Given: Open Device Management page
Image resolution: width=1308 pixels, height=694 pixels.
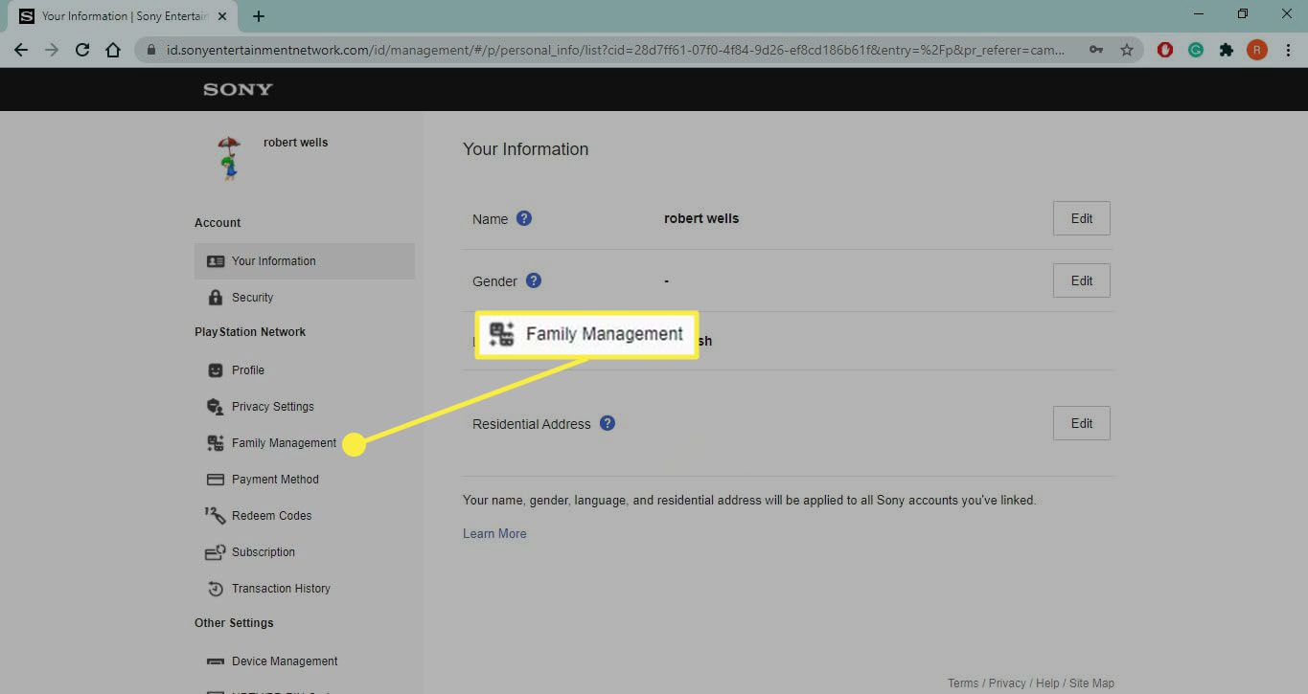Looking at the screenshot, I should point(285,661).
